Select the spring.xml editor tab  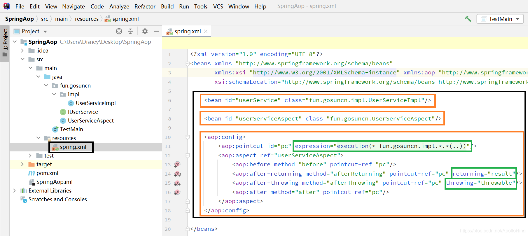tap(187, 31)
